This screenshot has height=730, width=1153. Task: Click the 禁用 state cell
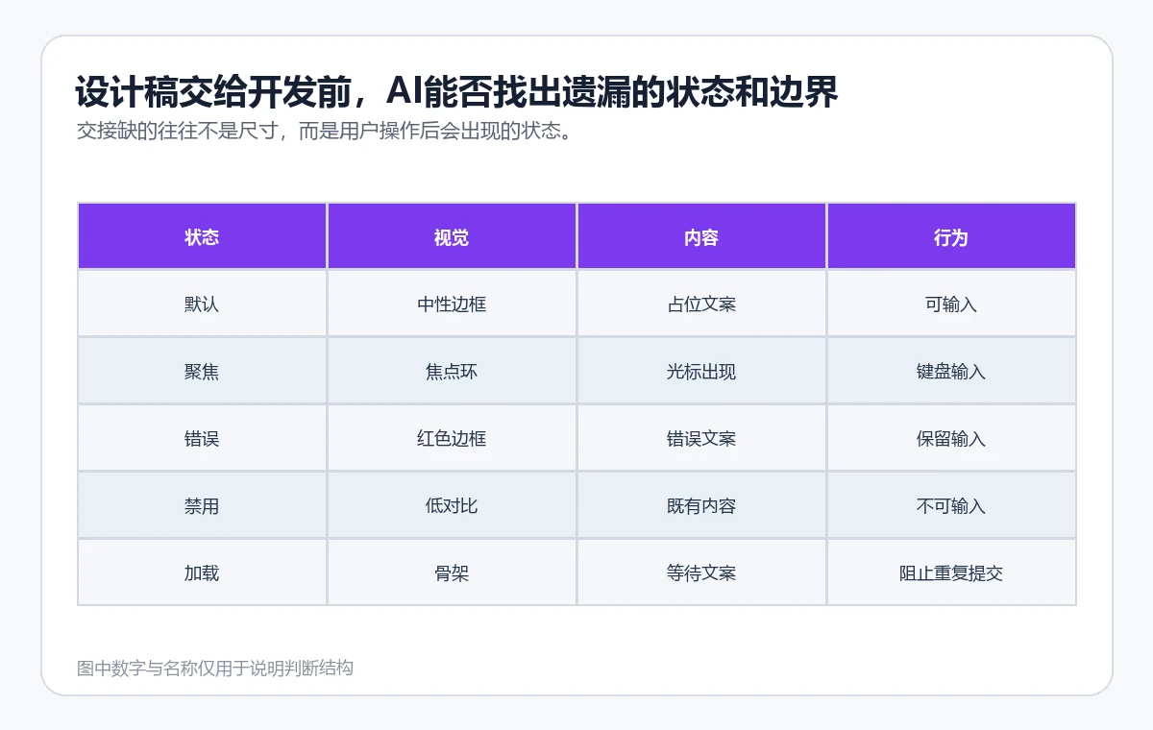tap(202, 505)
